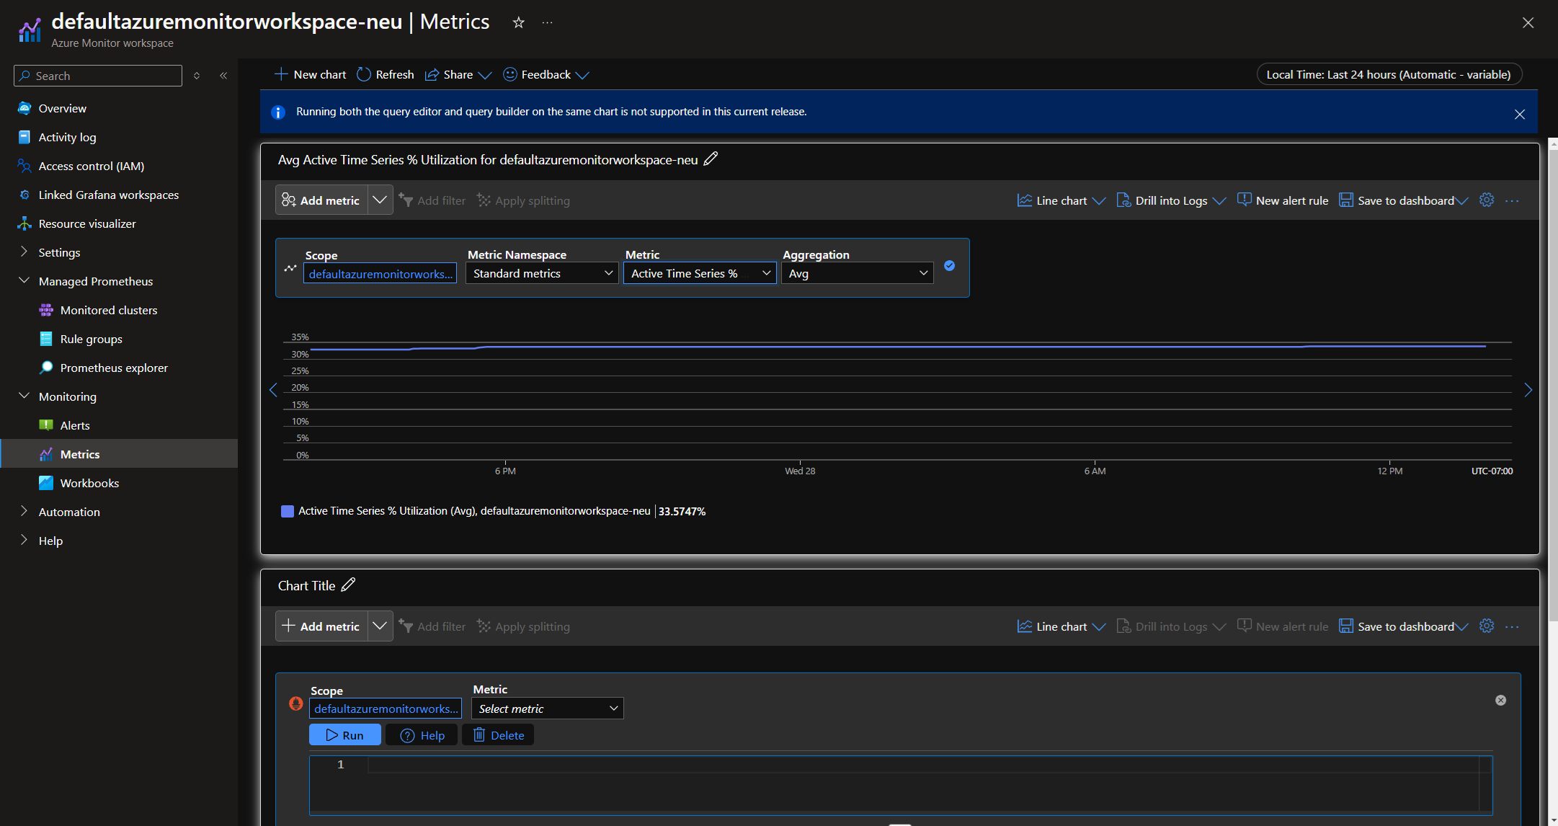Collapse the sidebar with double chevron icon
Screen dimensions: 1558x826
coord(223,76)
